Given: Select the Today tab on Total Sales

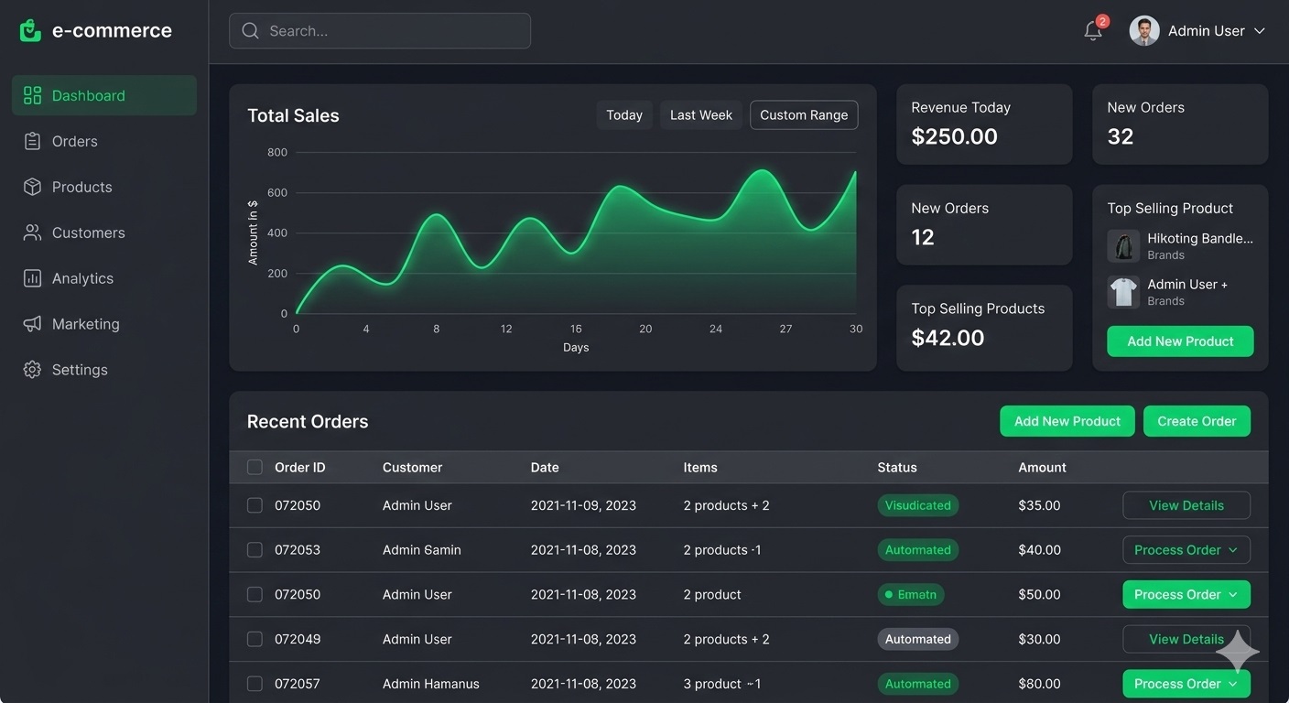Looking at the screenshot, I should (623, 114).
